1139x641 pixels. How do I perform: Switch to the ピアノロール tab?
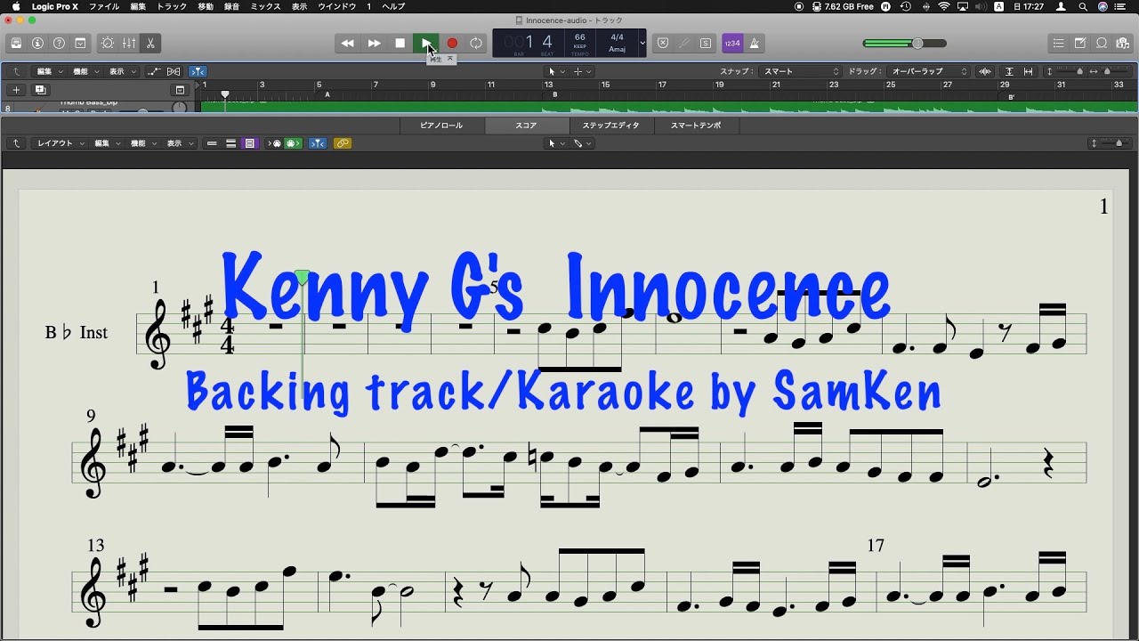point(441,126)
